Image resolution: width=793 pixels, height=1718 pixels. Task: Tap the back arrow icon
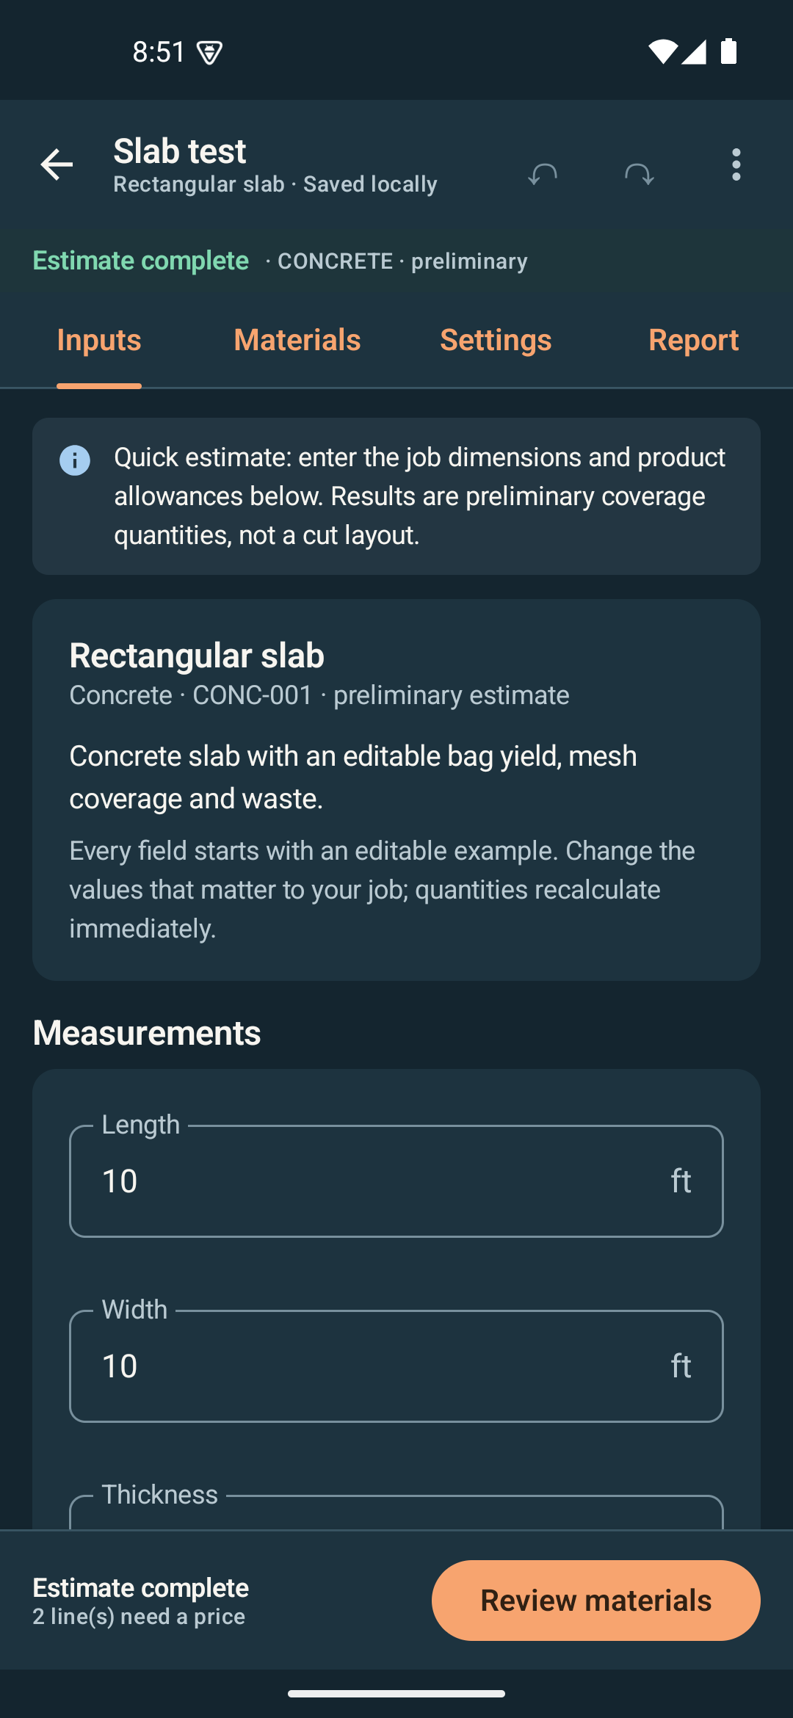57,164
